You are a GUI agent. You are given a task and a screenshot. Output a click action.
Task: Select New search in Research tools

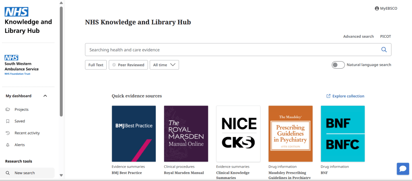coord(25,173)
